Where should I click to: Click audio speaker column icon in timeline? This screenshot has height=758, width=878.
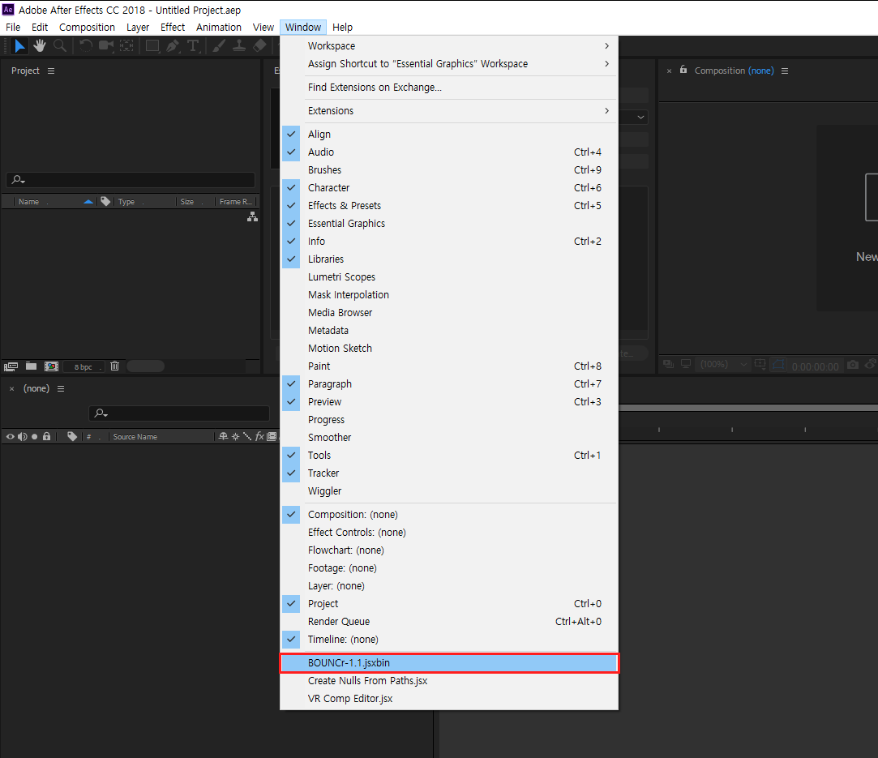[23, 437]
